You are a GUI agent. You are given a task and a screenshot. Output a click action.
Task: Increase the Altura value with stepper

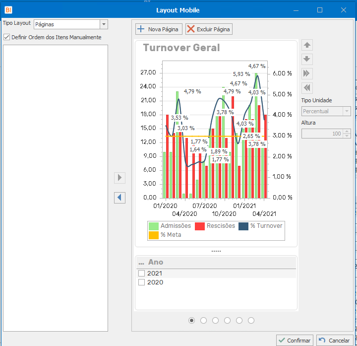[x=347, y=132]
